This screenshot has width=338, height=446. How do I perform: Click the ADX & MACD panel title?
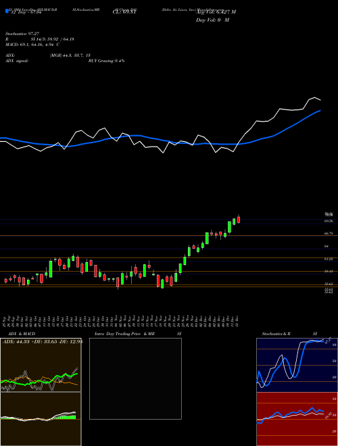(22, 334)
